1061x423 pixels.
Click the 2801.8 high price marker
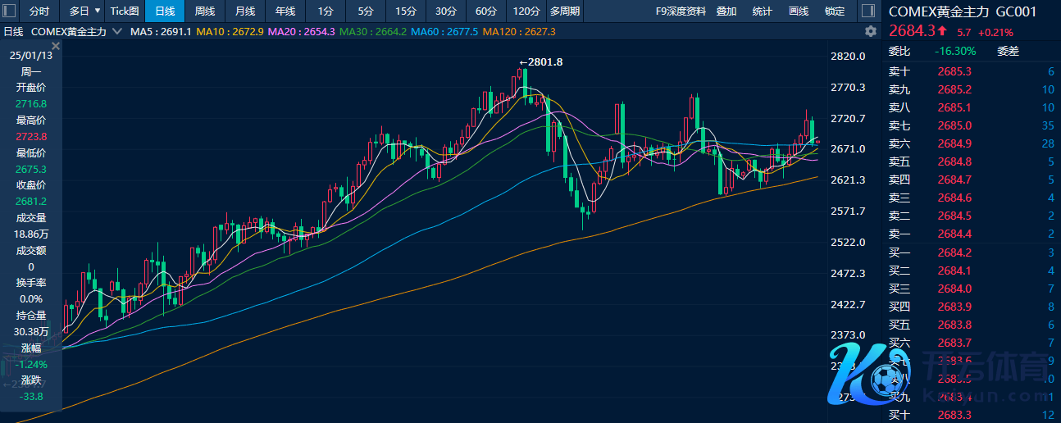tap(542, 61)
